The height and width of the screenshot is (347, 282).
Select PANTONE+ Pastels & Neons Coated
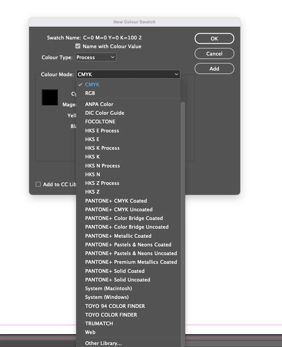tap(128, 244)
